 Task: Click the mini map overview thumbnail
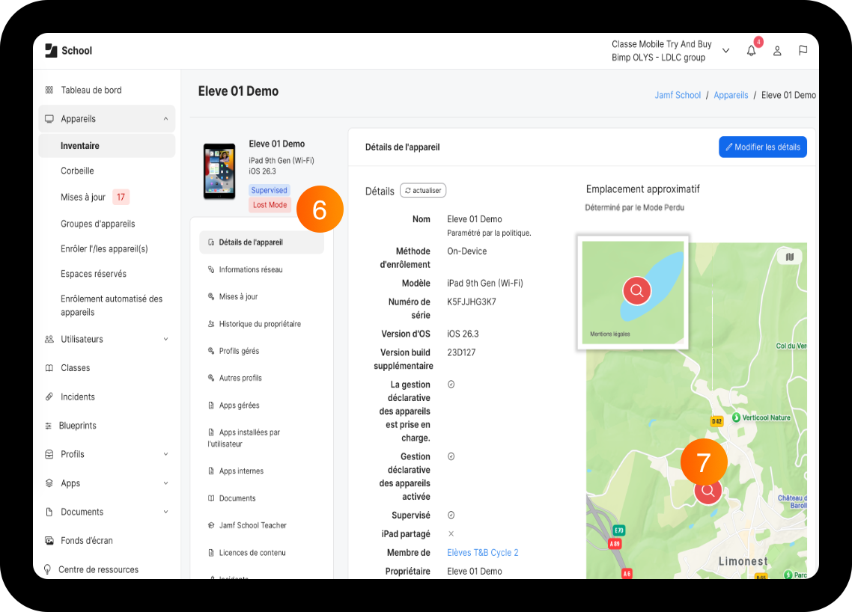pos(633,292)
